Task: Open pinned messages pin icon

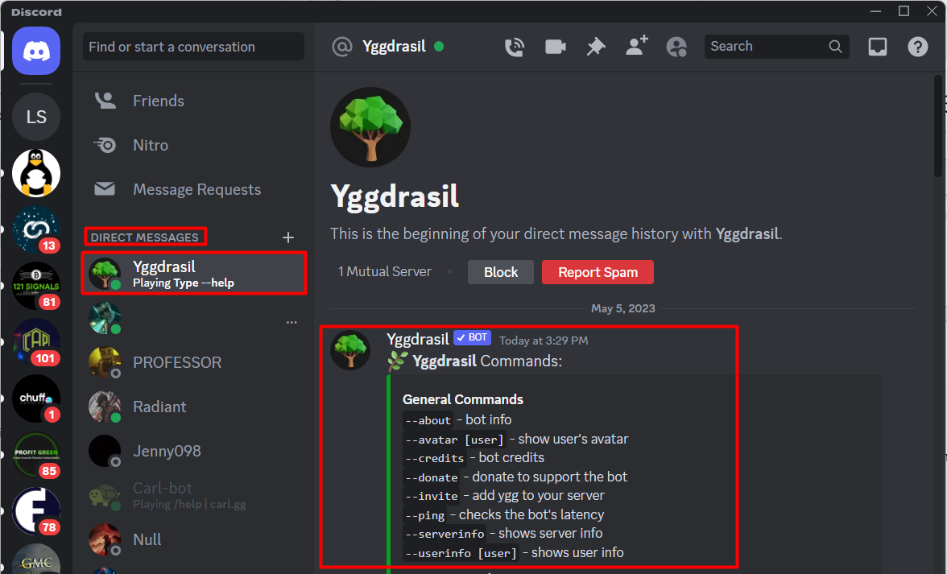Action: coord(596,47)
